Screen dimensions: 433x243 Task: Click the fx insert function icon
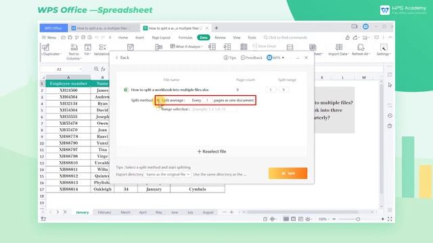(x=104, y=69)
